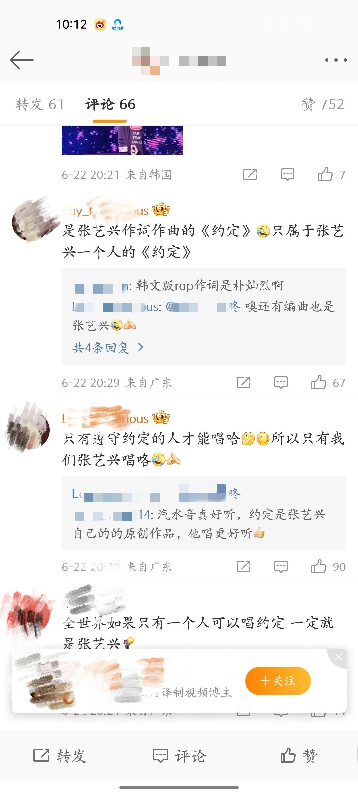358x796 pixels.
Task: Reply to the 6-22 20:21 Korea comment
Action: (287, 174)
